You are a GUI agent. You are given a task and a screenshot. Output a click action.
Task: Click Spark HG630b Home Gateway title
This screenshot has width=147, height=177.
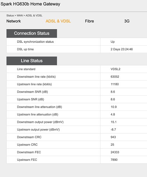(x=30, y=4)
